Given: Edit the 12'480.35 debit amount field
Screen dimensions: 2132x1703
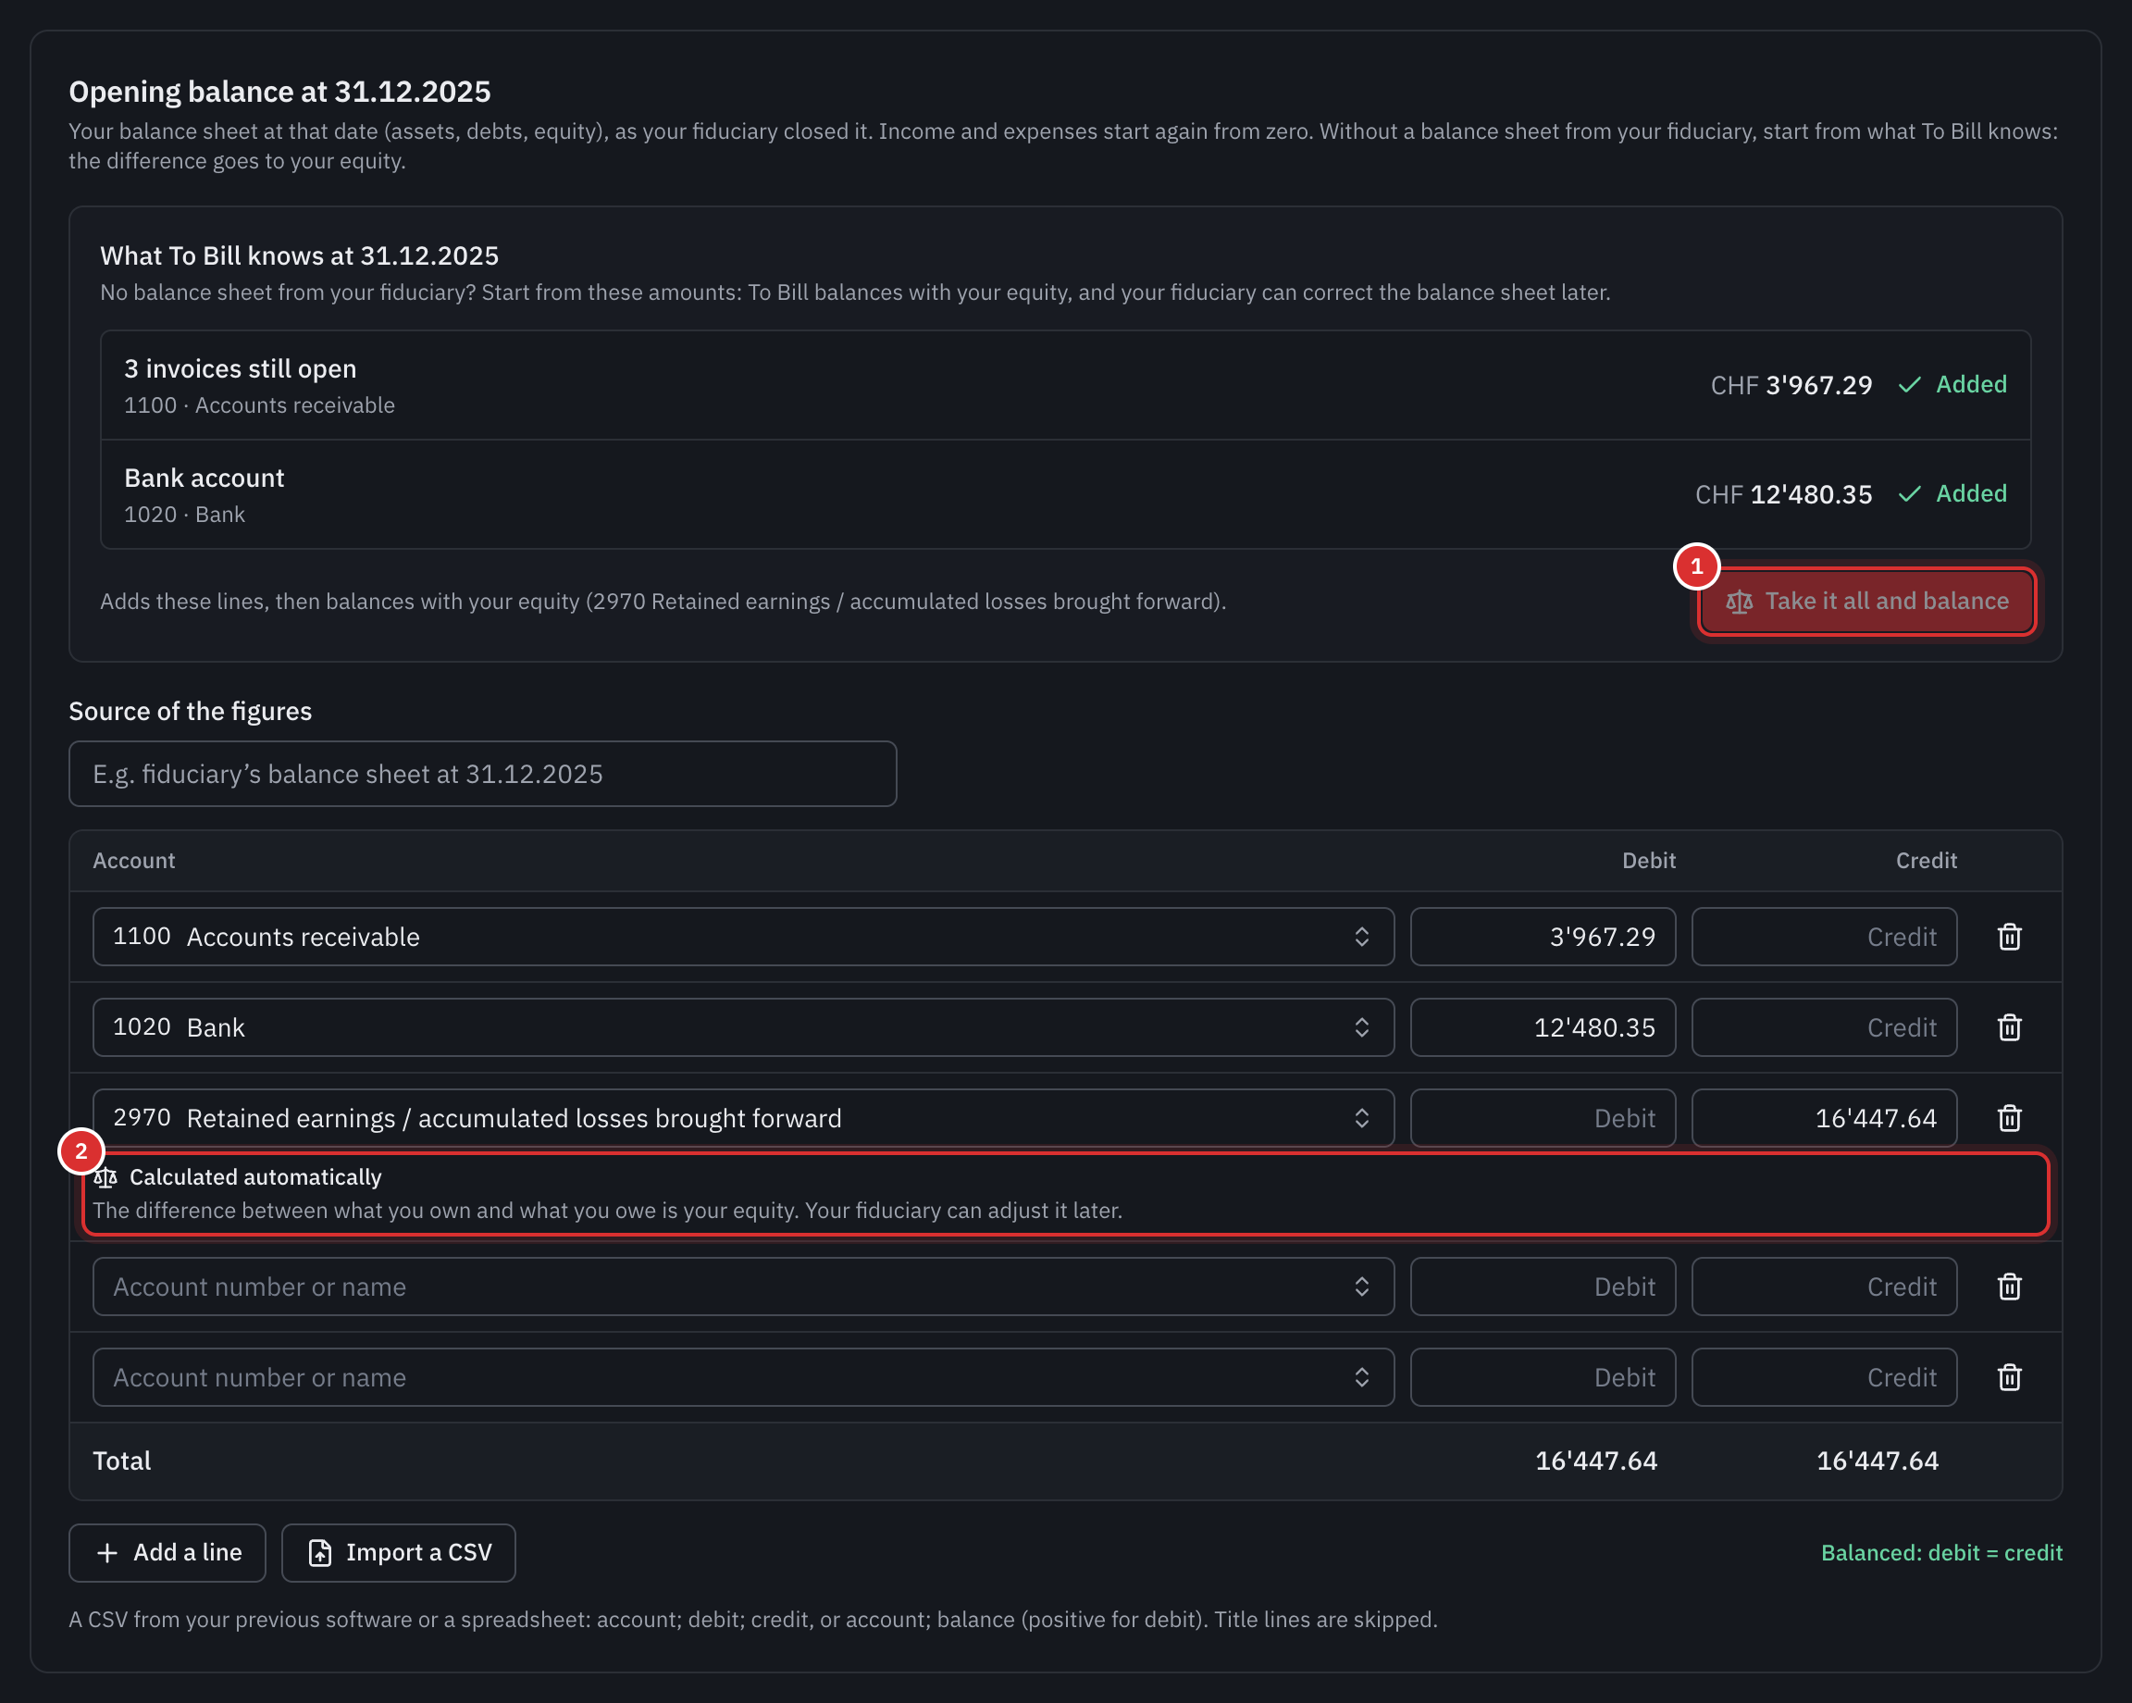Looking at the screenshot, I should click(1543, 1027).
